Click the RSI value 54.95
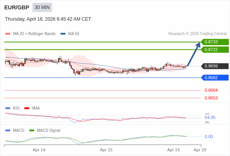Viewport: 230px width, 156px height. (210, 117)
